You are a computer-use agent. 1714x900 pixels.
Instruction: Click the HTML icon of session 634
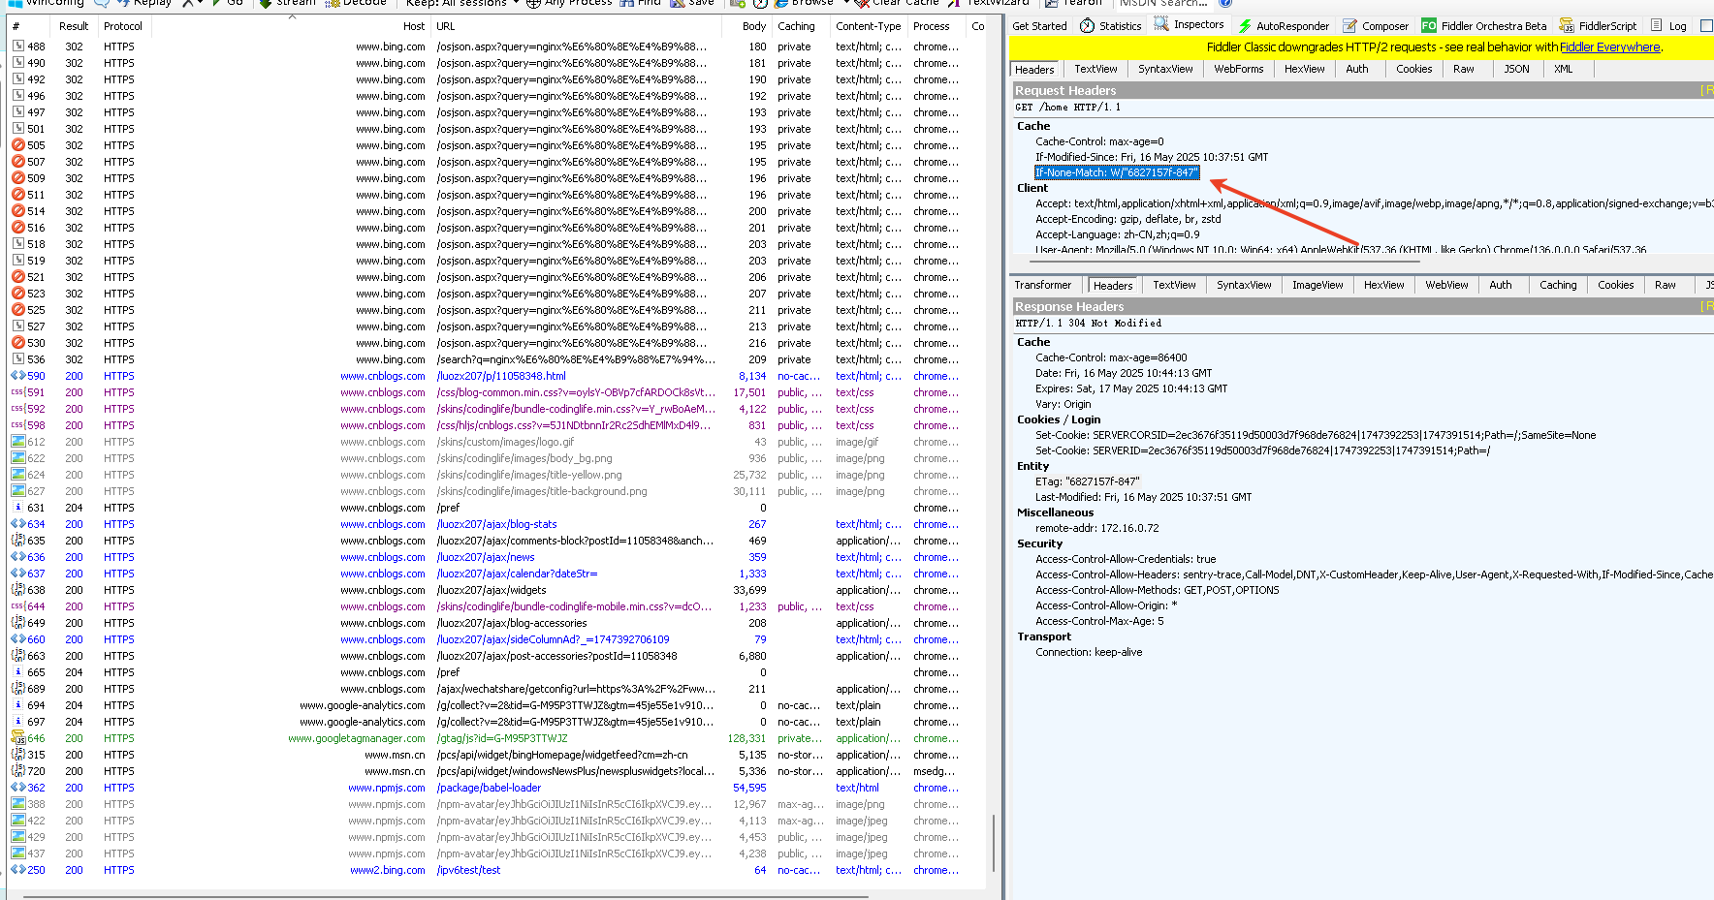click(x=17, y=524)
